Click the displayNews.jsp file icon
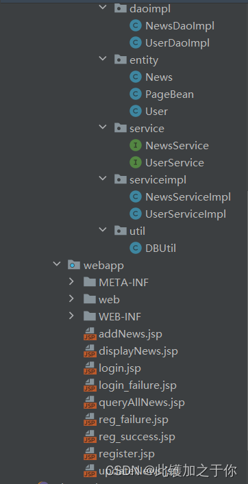 [x=90, y=351]
